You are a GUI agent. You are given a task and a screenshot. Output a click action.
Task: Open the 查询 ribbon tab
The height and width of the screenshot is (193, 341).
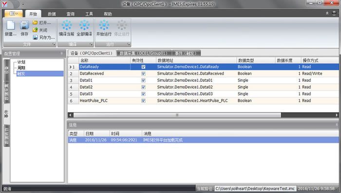(x=70, y=14)
